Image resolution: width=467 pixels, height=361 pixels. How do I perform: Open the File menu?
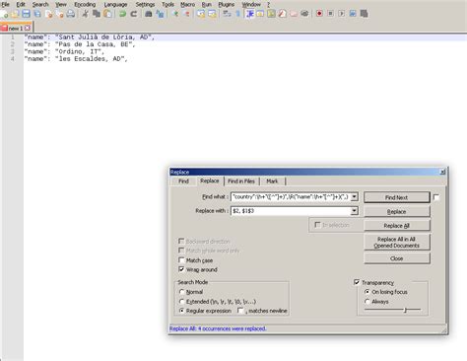[x=6, y=4]
